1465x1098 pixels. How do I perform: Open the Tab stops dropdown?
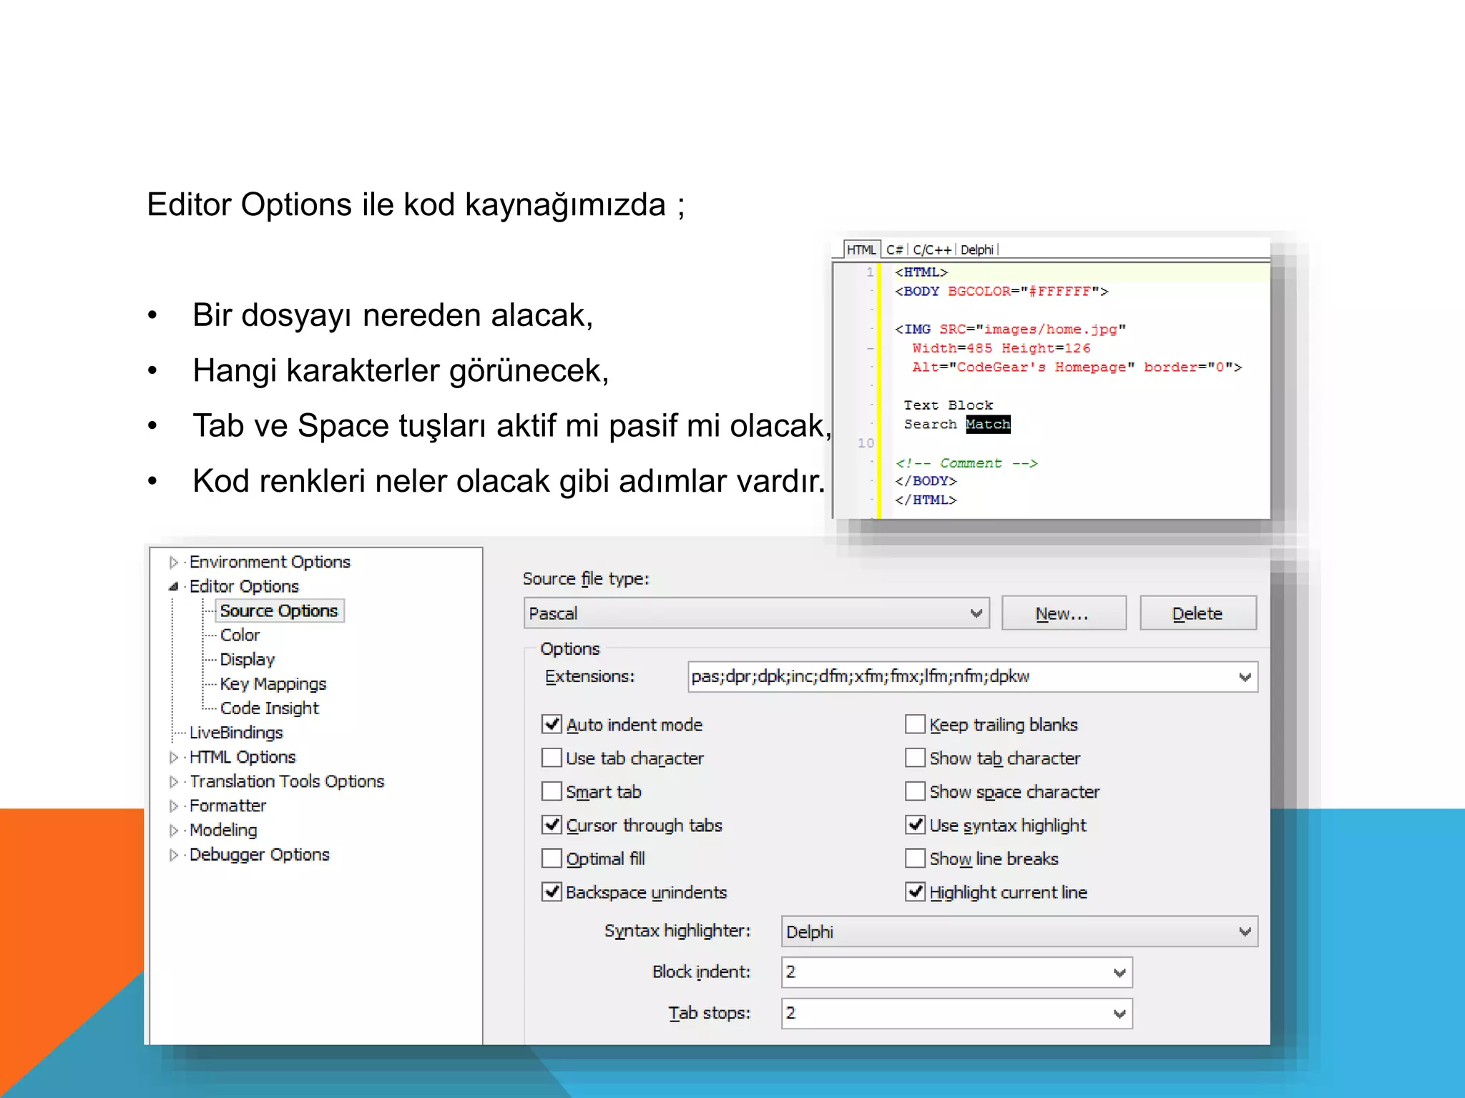coord(1119,1014)
